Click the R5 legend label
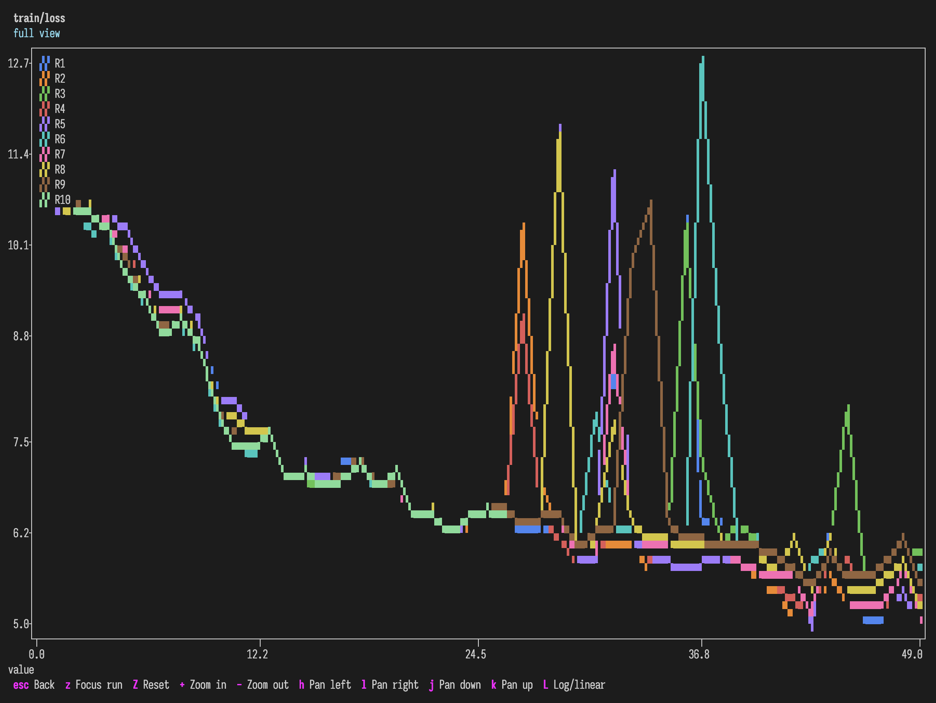The image size is (936, 703). (x=60, y=124)
